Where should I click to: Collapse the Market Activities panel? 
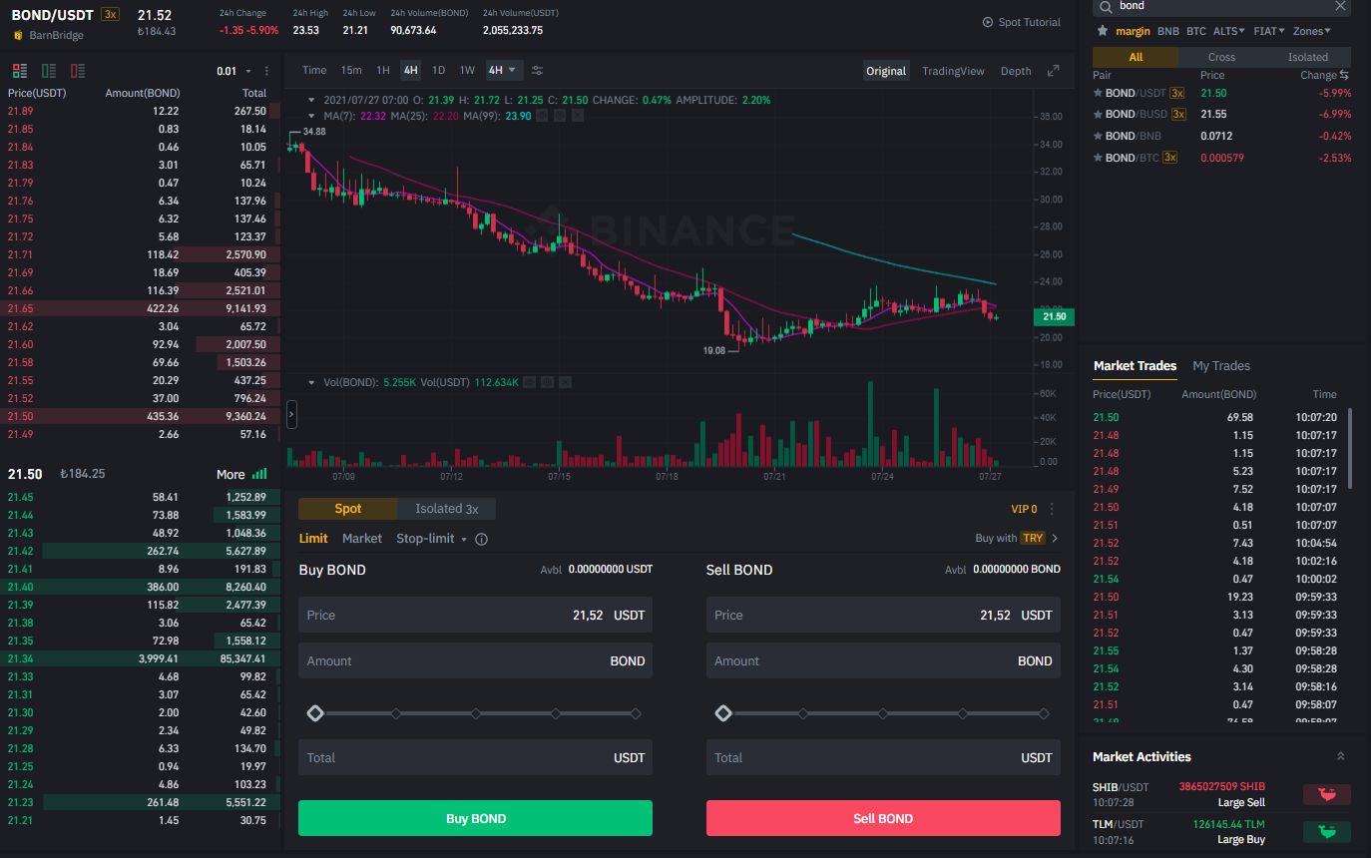[1341, 756]
